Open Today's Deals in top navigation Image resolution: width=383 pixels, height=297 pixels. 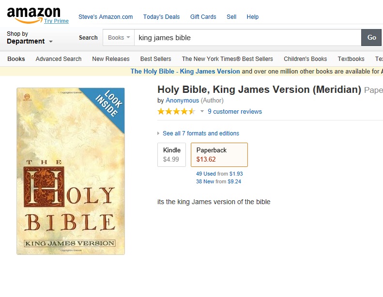[x=161, y=17]
